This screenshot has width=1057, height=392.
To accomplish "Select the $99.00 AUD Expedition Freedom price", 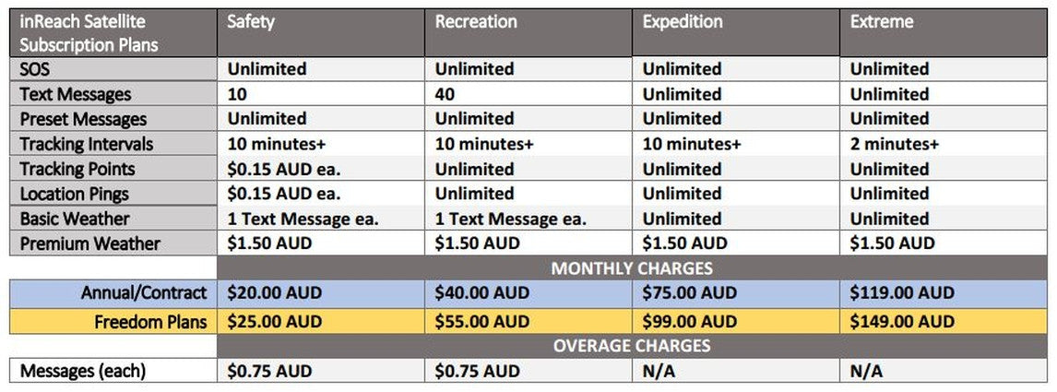I will 690,321.
